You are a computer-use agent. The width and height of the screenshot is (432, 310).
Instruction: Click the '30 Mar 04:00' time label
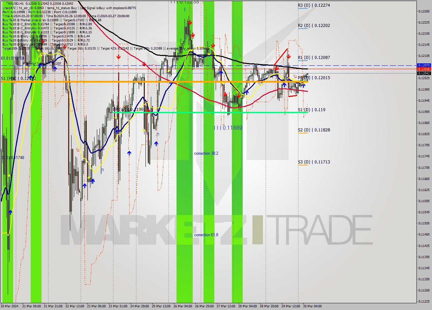[312, 306]
